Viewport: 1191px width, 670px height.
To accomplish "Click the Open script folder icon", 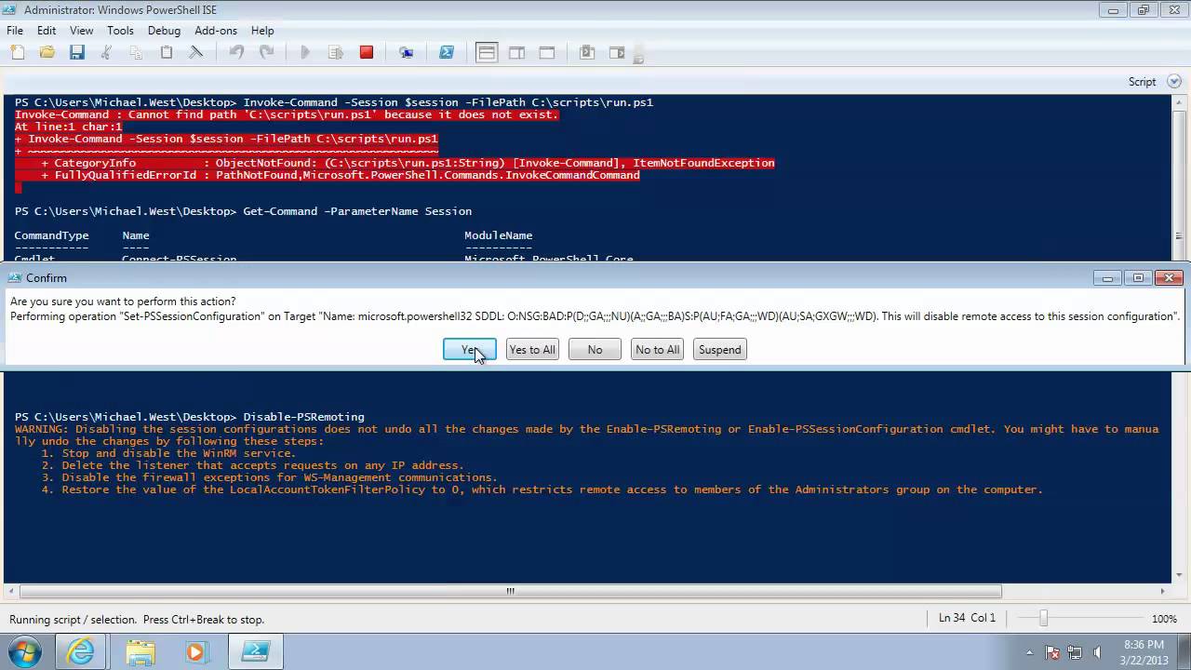I will click(x=47, y=53).
